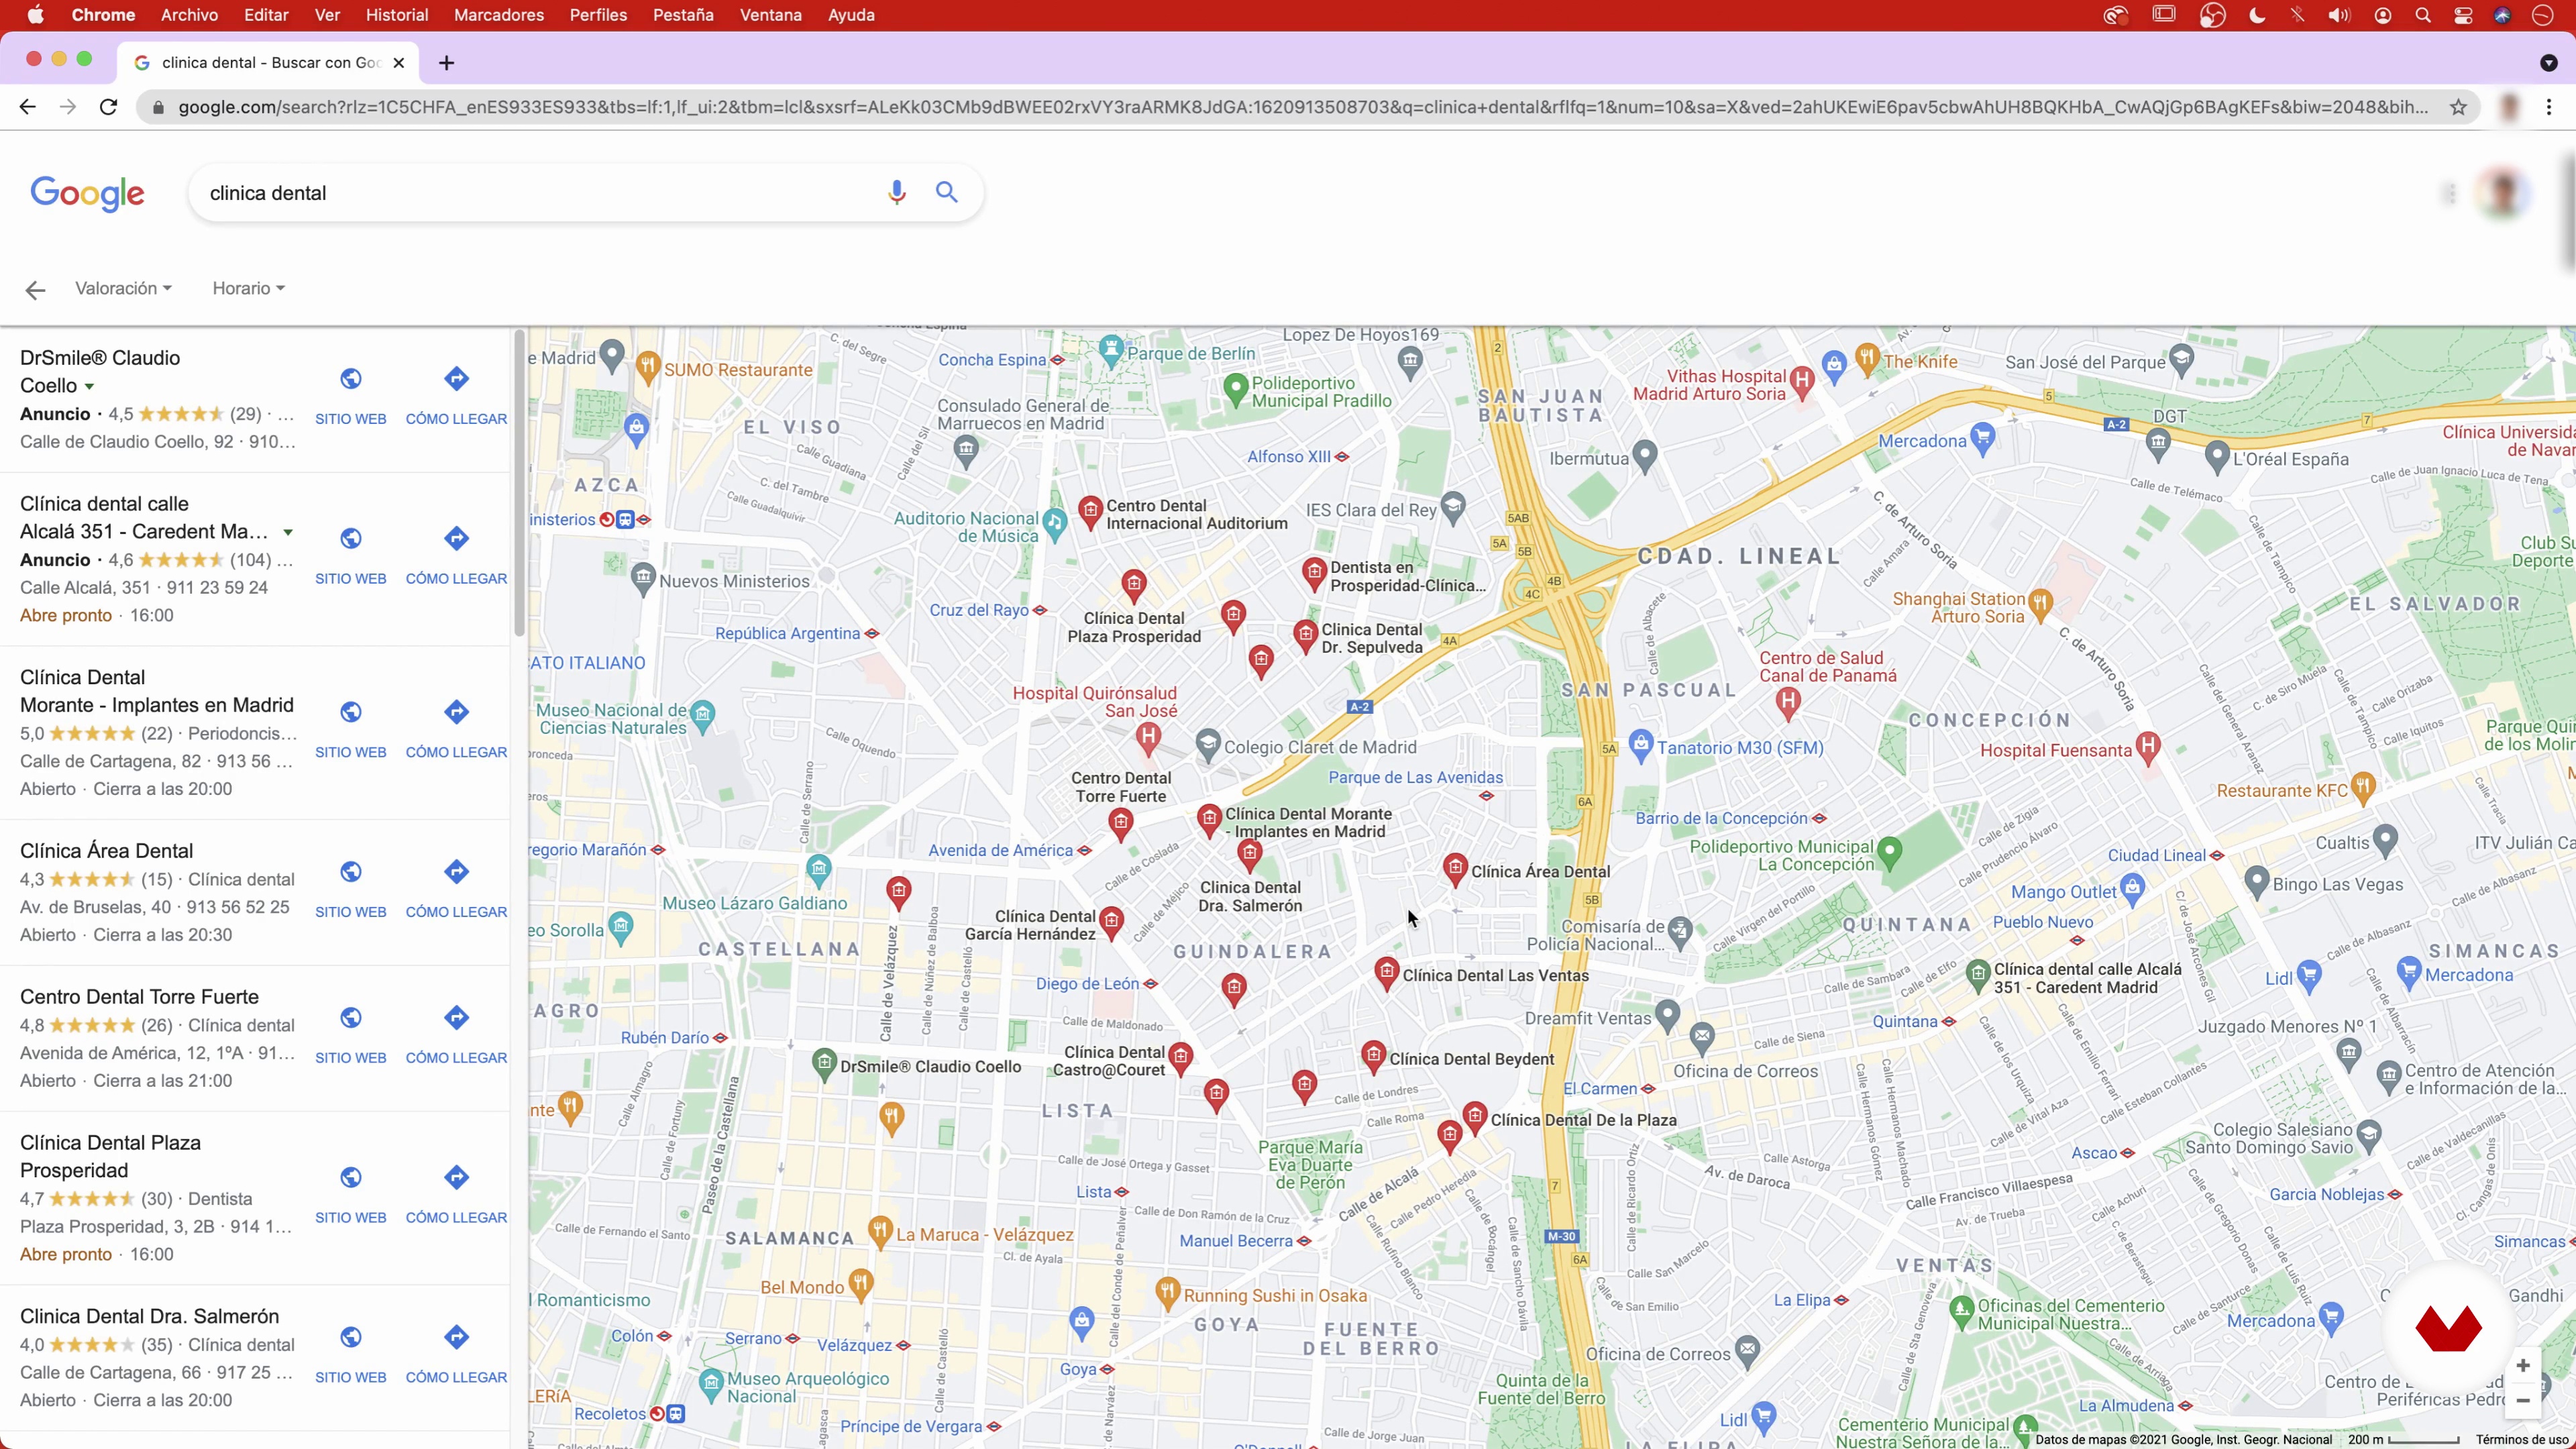Get directions icon for Clínica dental calle Alcalá 351
This screenshot has width=2576, height=1449.
(x=456, y=539)
